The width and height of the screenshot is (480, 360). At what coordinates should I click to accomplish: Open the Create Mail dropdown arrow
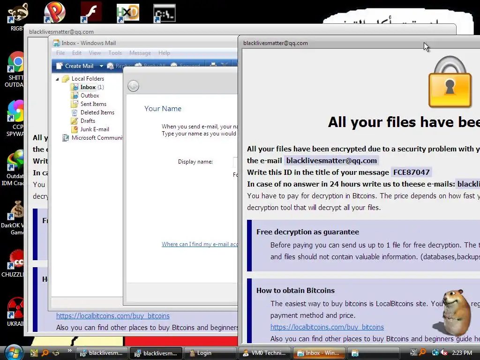click(101, 66)
